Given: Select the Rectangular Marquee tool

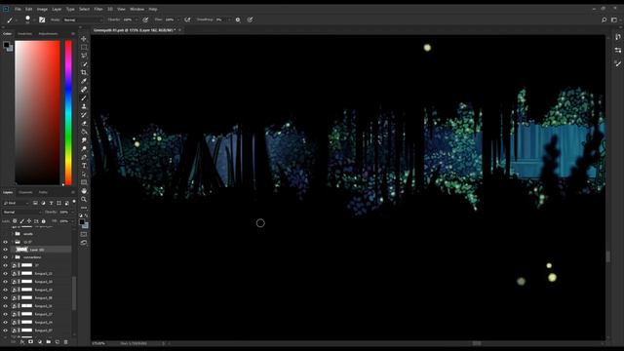Looking at the screenshot, I should click(x=84, y=47).
